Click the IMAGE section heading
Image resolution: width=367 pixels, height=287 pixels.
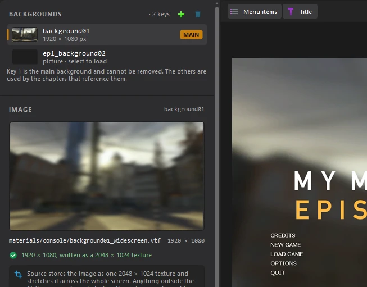(x=20, y=110)
